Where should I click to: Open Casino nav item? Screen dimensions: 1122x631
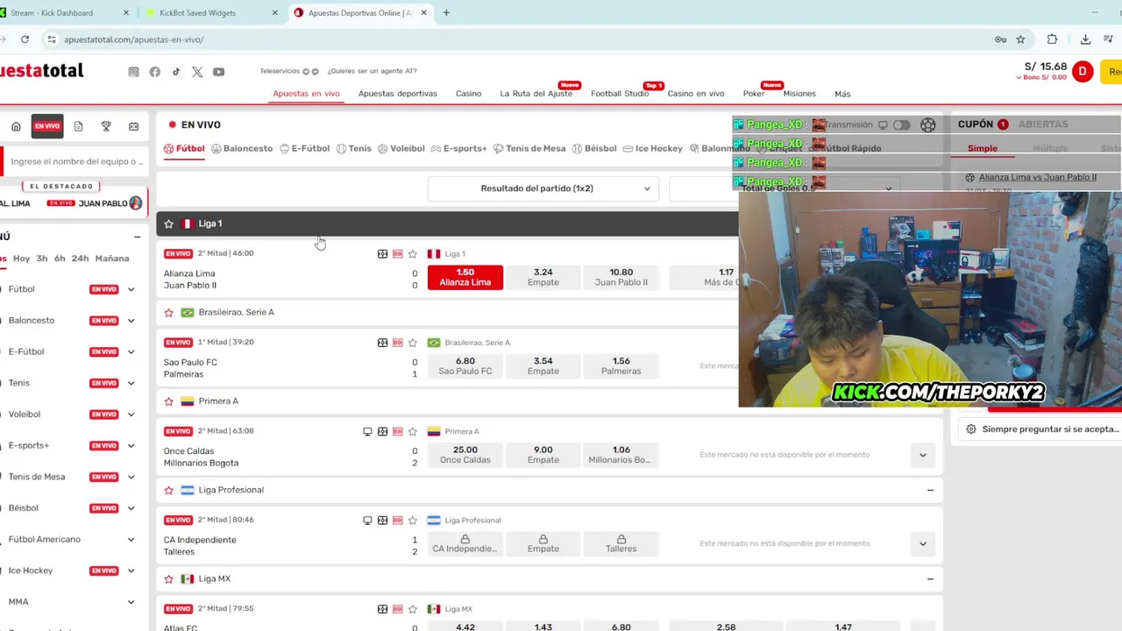[468, 94]
